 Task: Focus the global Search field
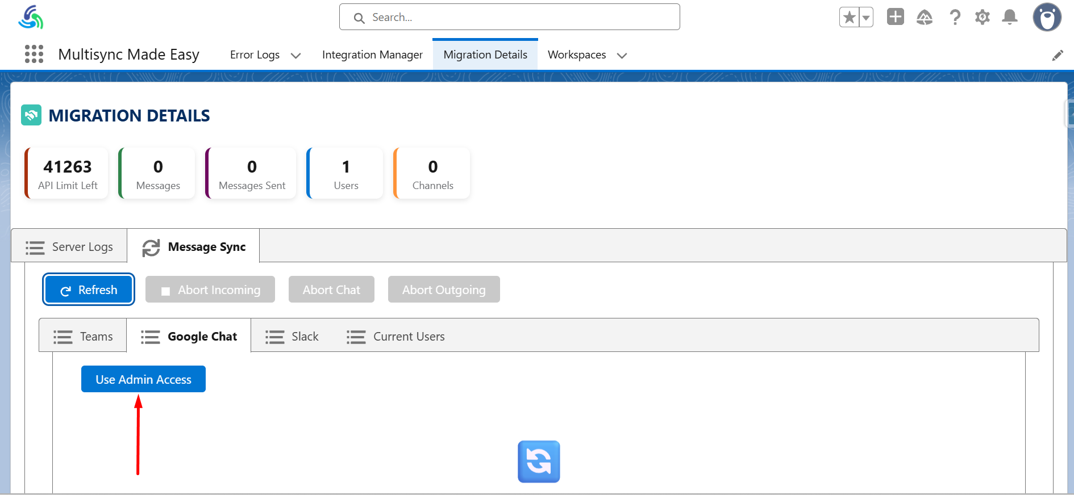(510, 17)
